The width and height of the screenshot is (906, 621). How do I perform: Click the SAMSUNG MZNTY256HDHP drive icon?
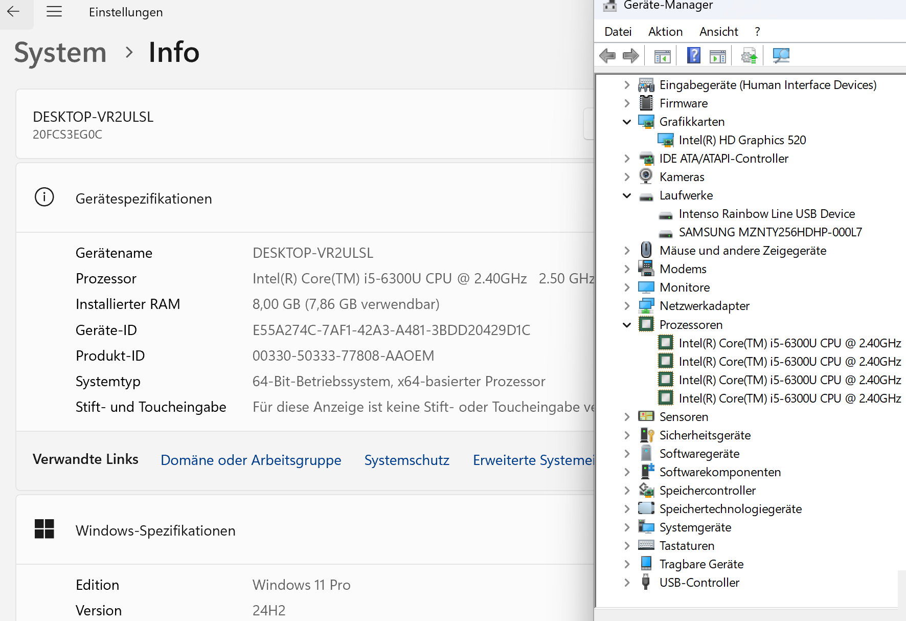coord(666,233)
